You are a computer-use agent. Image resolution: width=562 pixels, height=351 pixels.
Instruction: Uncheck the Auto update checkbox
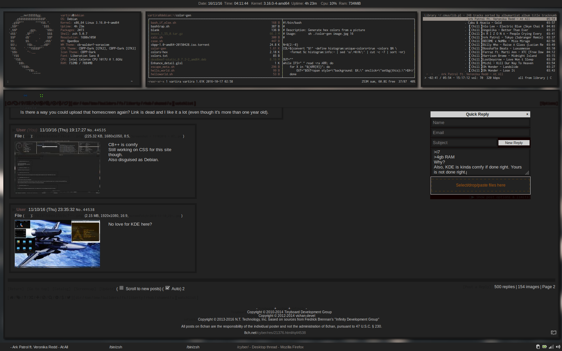pos(168,288)
